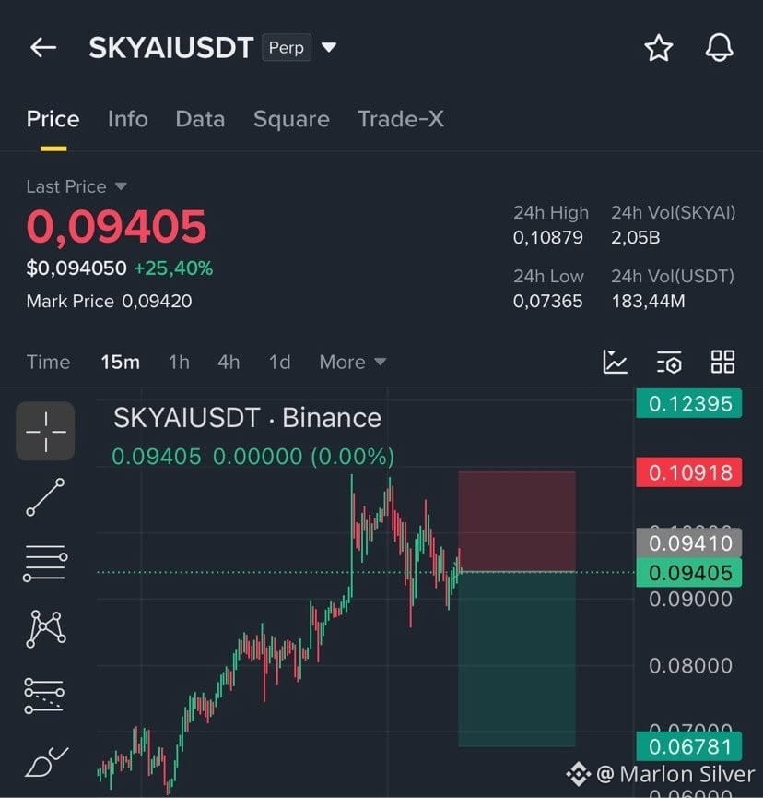
Task: Select the horizontal lines drawing tool
Action: [x=45, y=563]
